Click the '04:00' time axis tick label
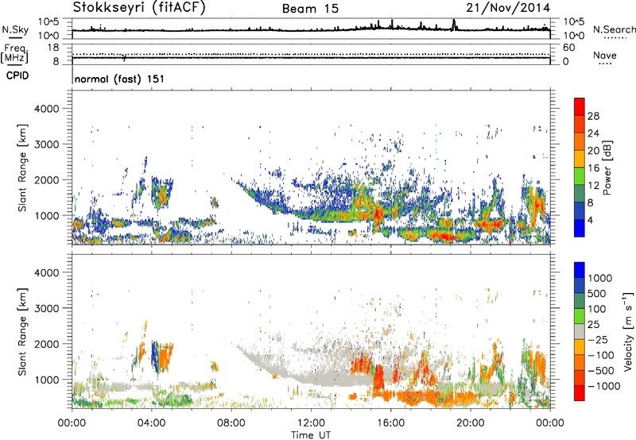 (151, 423)
